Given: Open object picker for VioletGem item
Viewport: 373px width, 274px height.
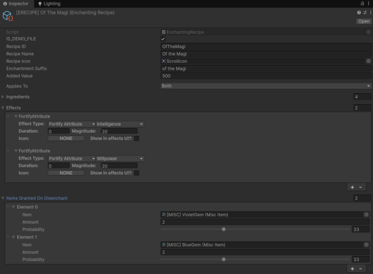Looking at the screenshot, I should 366,214.
